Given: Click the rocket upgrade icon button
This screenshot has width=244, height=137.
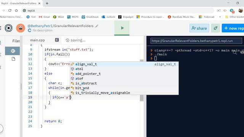Looking at the screenshot, I should point(215,28).
